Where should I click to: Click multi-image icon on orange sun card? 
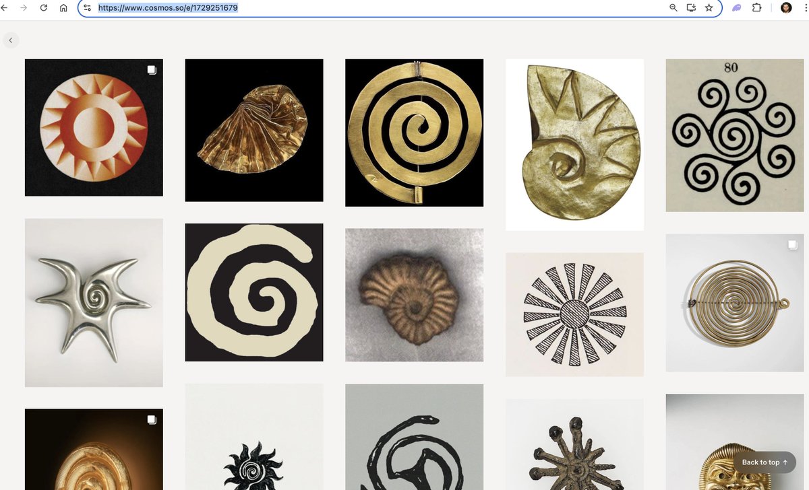click(152, 69)
